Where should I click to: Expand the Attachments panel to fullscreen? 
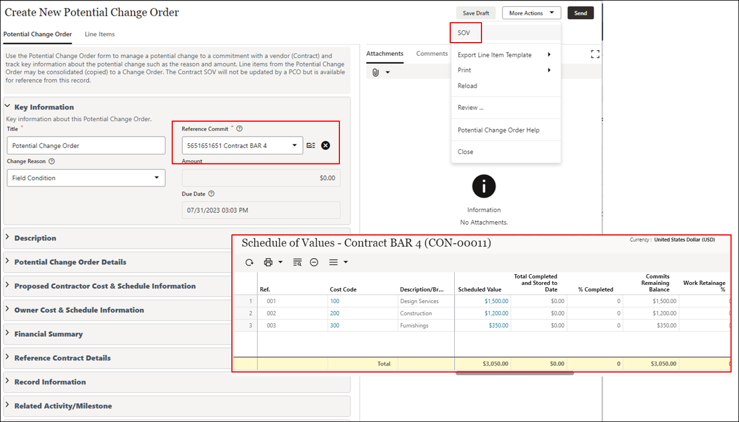tap(595, 53)
